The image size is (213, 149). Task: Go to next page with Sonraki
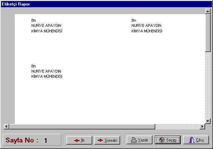(x=107, y=140)
